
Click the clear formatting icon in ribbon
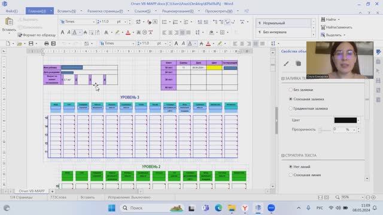[150, 22]
